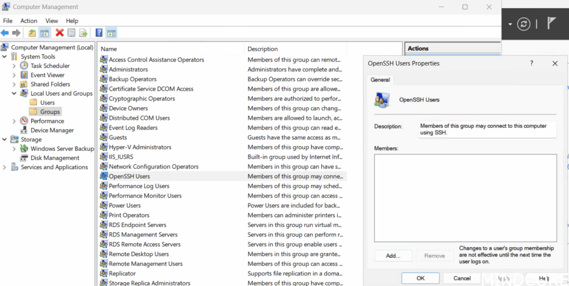This screenshot has height=286, width=569.
Task: Click the Windows Server Backup icon
Action: coord(24,149)
